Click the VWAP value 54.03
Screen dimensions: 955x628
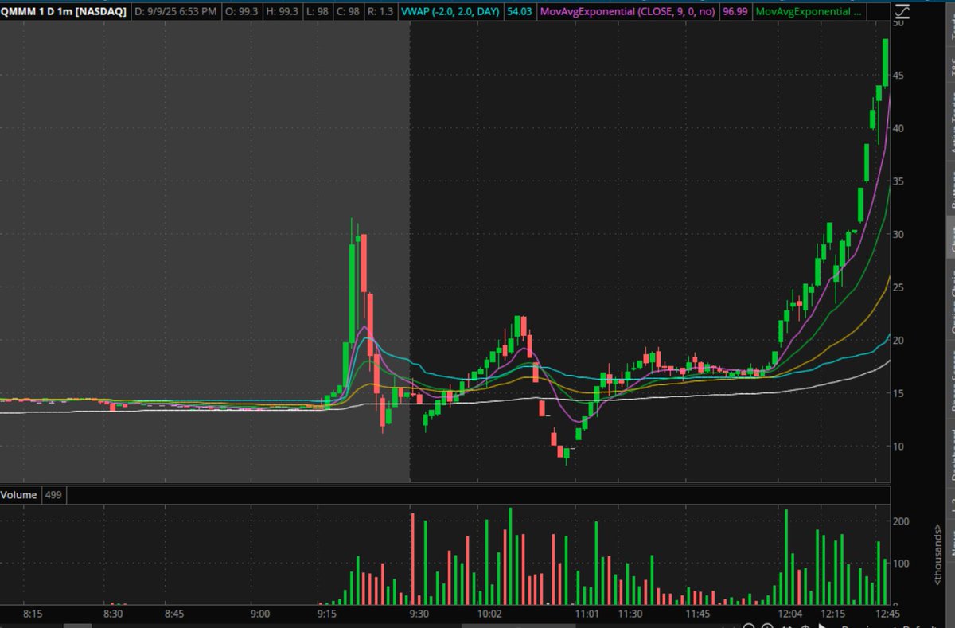[520, 12]
